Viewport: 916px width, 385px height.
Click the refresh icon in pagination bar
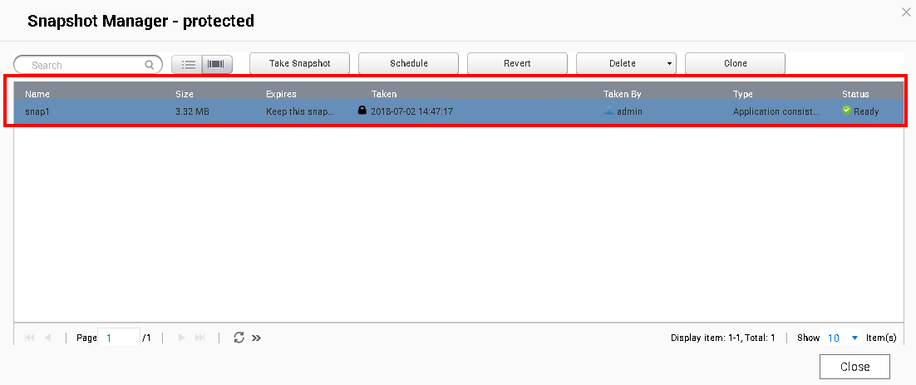[x=239, y=338]
